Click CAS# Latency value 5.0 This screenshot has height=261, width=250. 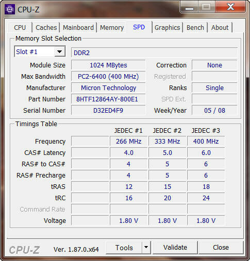168,153
